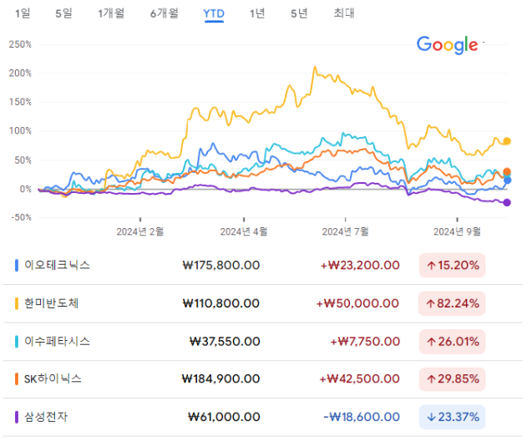
Task: Click the cyan 이수페타시스 color marker
Action: click(x=17, y=341)
